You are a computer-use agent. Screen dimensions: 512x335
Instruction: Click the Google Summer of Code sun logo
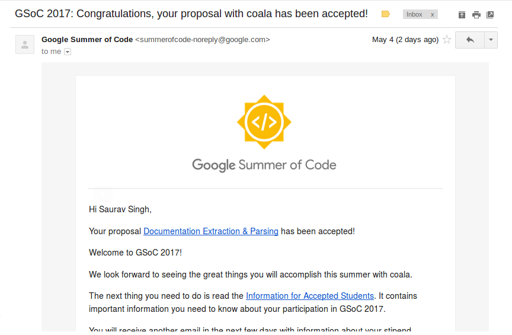tap(264, 122)
